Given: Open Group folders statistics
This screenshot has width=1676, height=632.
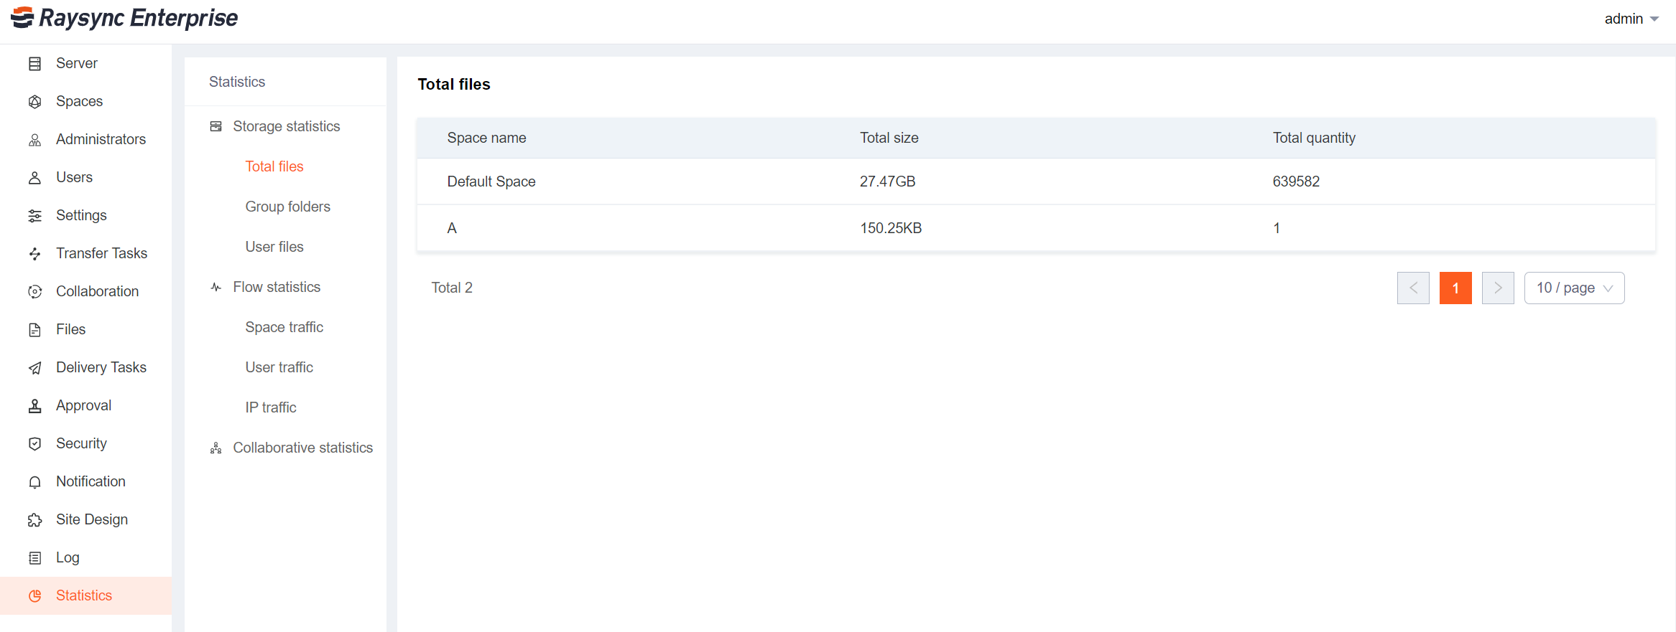Looking at the screenshot, I should coord(287,207).
